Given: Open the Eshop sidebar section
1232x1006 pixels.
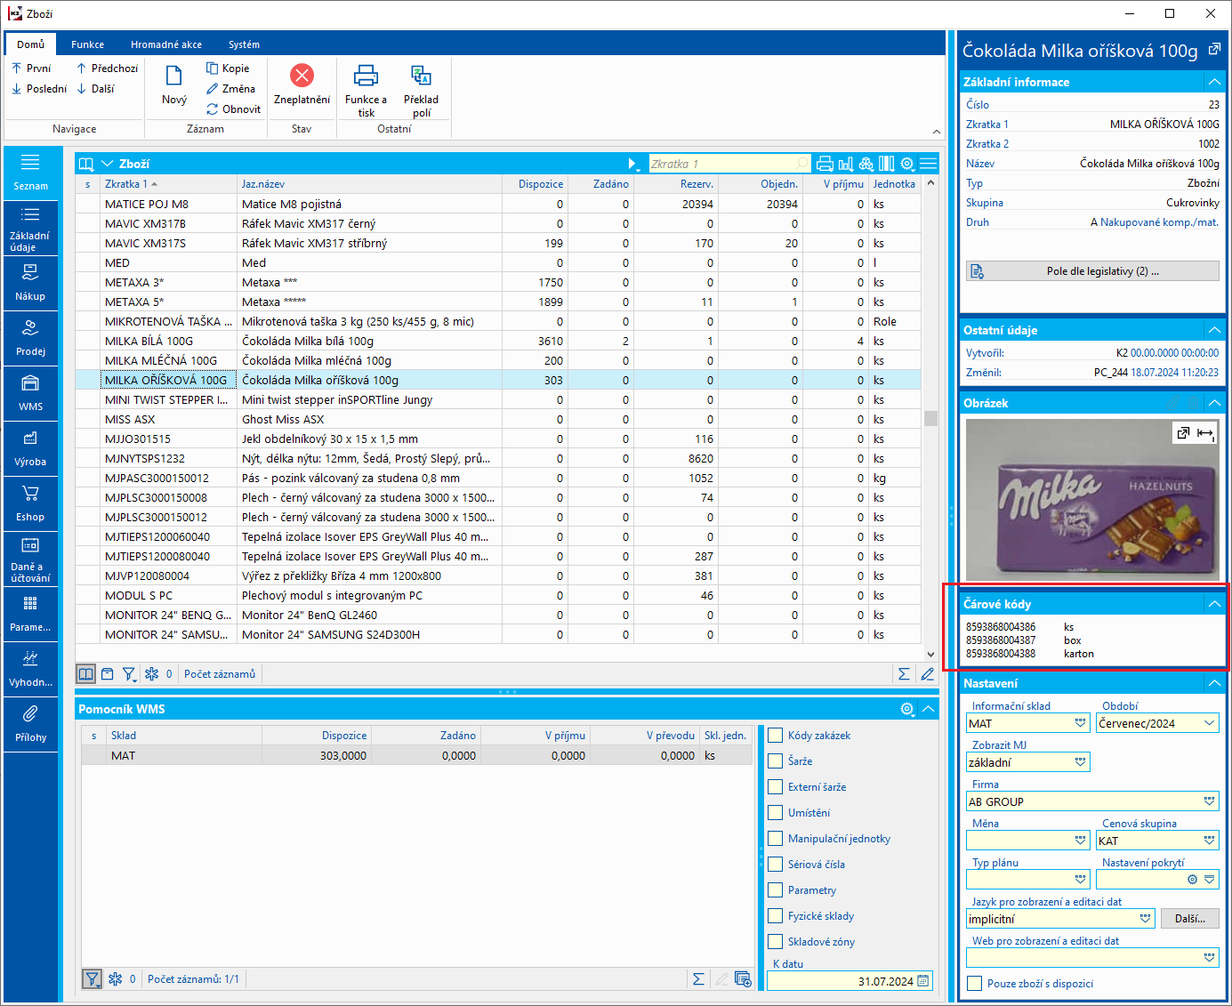Looking at the screenshot, I should click(x=30, y=503).
